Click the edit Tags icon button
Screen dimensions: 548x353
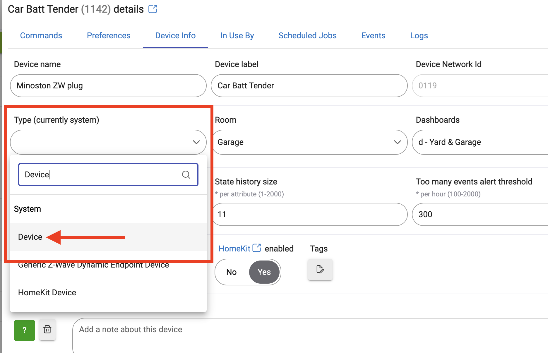click(x=320, y=269)
